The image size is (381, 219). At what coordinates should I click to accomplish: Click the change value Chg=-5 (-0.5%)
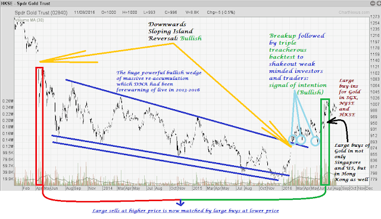(221, 12)
